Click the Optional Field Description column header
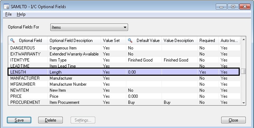 (74, 40)
